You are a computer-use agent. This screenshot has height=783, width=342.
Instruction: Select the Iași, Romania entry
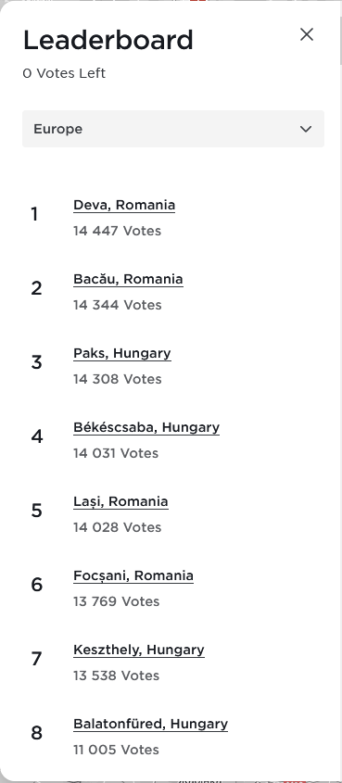pyautogui.click(x=120, y=502)
